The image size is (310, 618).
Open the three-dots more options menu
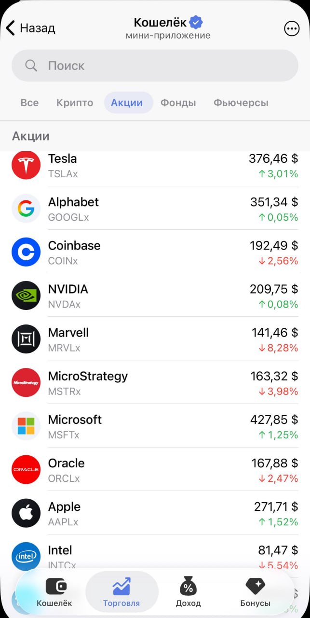click(292, 28)
